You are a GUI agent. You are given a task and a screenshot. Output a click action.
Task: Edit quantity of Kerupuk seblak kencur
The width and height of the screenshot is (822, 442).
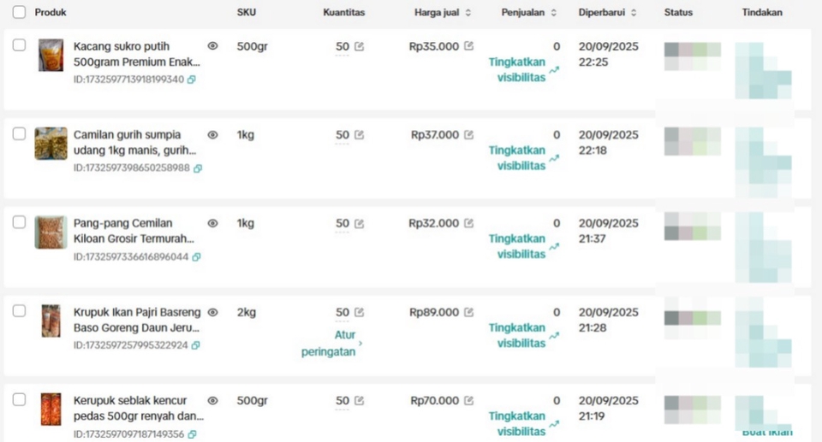(360, 401)
